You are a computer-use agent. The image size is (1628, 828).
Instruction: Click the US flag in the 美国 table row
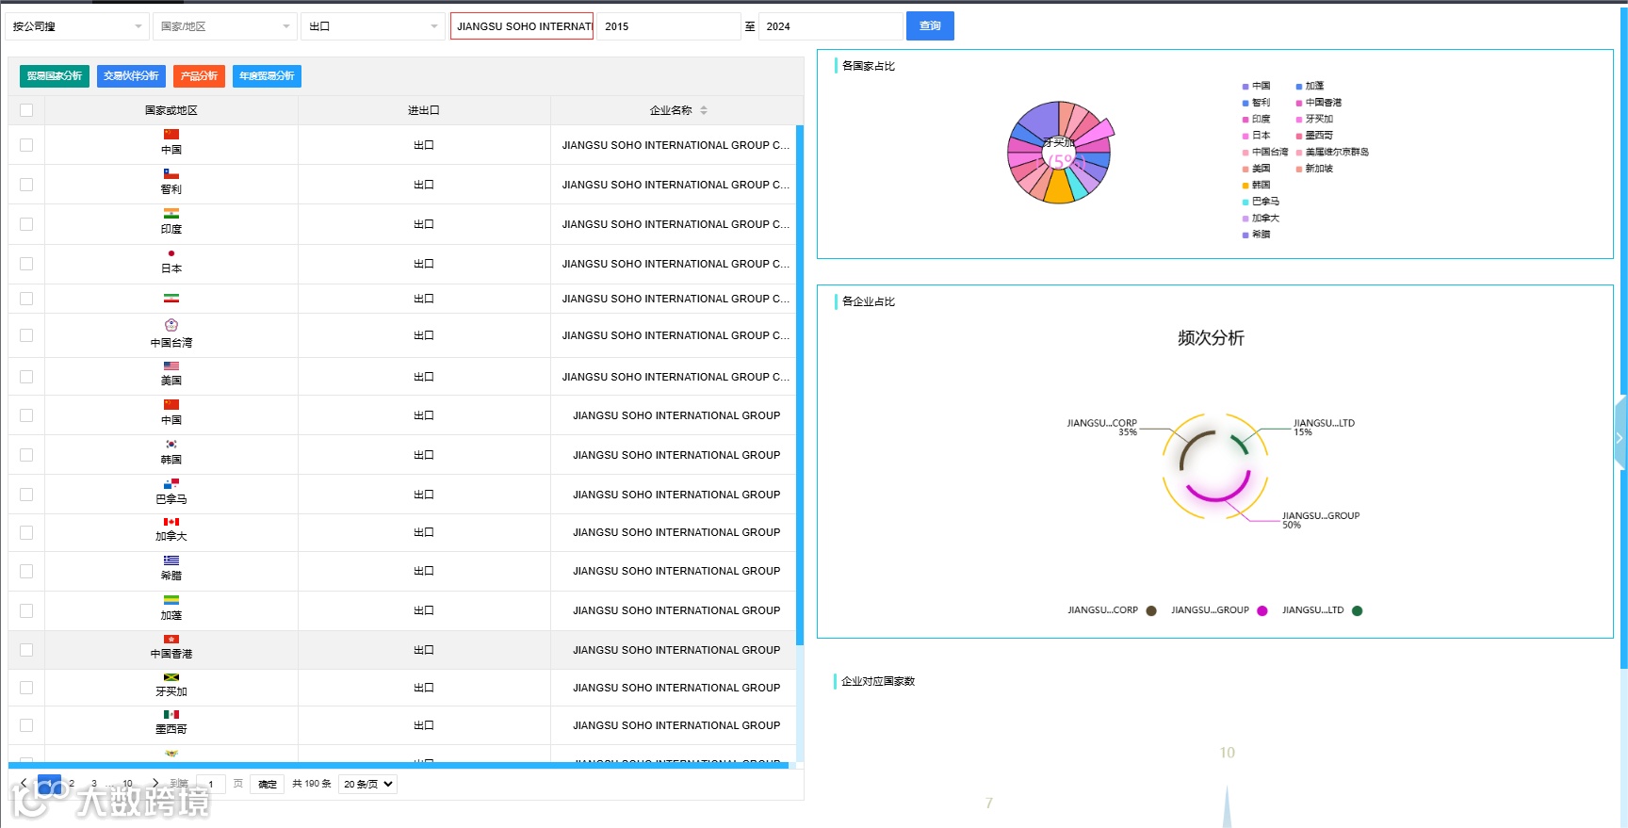pos(171,366)
